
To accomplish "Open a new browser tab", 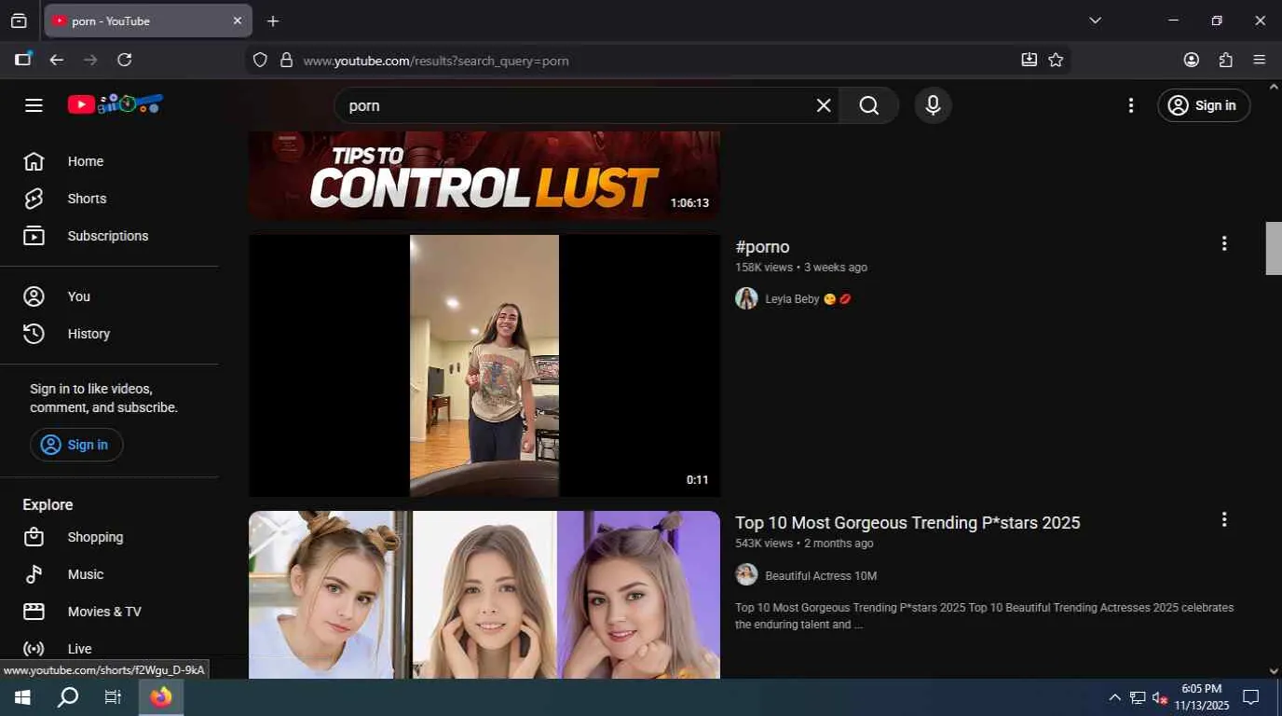I will [273, 21].
